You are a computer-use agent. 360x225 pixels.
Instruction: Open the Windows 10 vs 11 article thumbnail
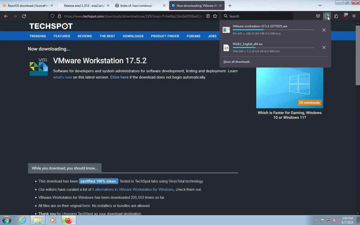(x=289, y=88)
